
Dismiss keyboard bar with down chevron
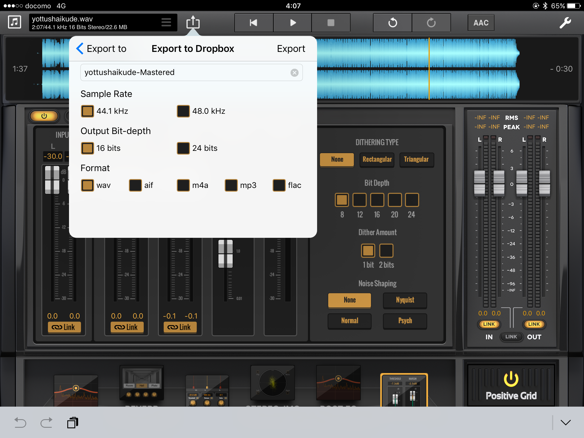pos(566,423)
